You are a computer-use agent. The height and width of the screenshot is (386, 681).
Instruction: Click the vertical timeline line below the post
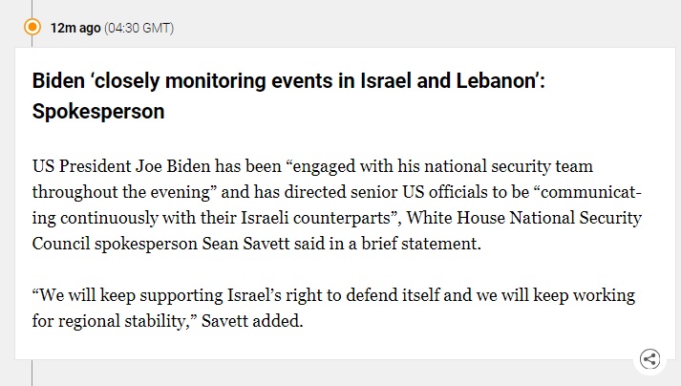point(32,375)
